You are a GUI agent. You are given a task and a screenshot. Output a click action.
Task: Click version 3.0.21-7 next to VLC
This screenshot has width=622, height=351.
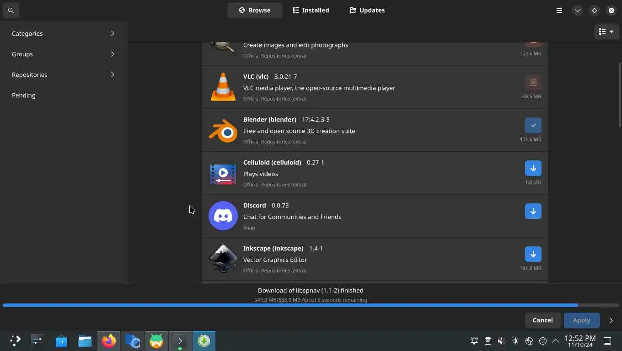tap(285, 76)
